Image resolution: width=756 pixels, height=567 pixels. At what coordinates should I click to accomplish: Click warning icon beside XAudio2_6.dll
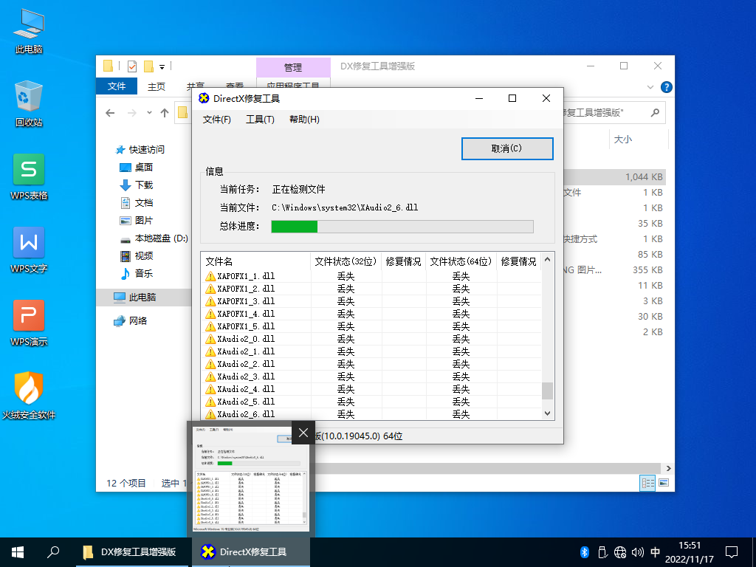coord(210,414)
